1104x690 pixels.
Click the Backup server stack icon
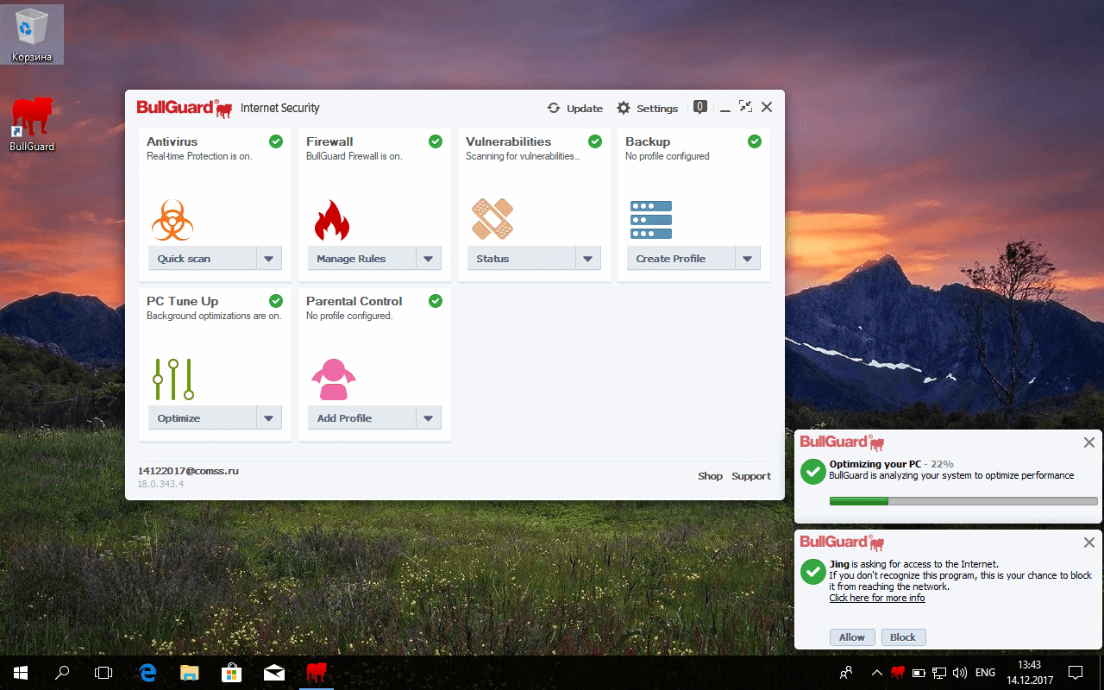pos(651,220)
